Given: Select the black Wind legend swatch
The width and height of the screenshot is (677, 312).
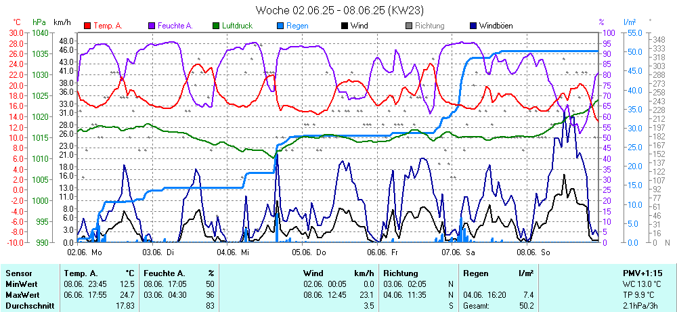Looking at the screenshot, I should 345,26.
